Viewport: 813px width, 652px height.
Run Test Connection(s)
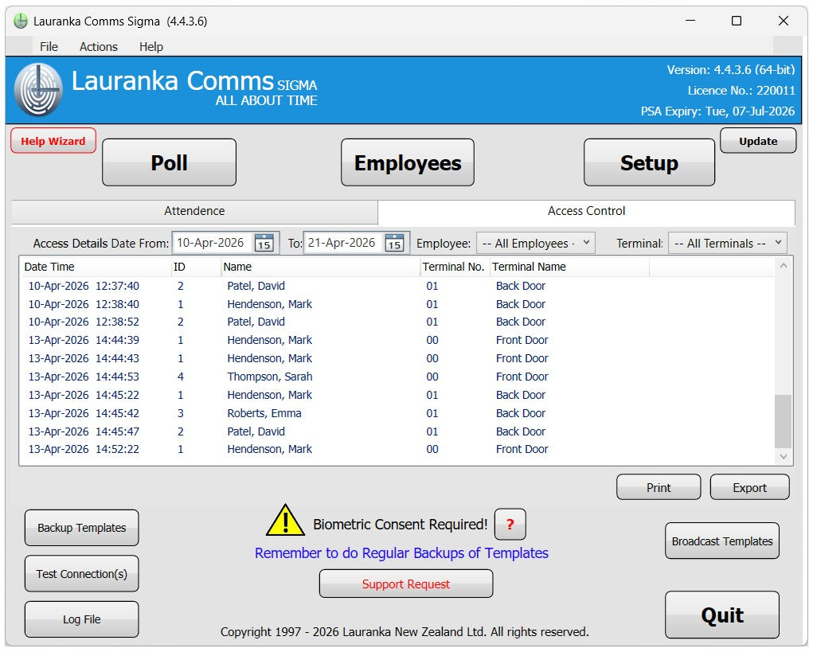pyautogui.click(x=82, y=574)
